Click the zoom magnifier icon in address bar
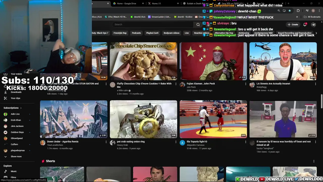The image size is (323, 182). click(279, 11)
